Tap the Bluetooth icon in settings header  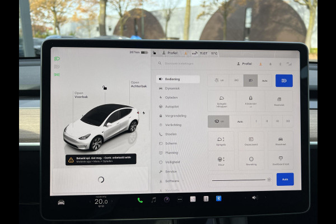280,64
